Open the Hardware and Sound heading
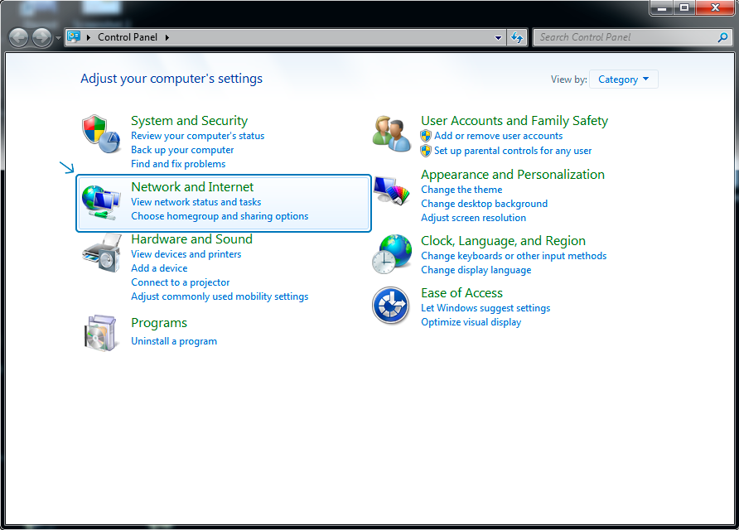739x530 pixels. pyautogui.click(x=192, y=238)
